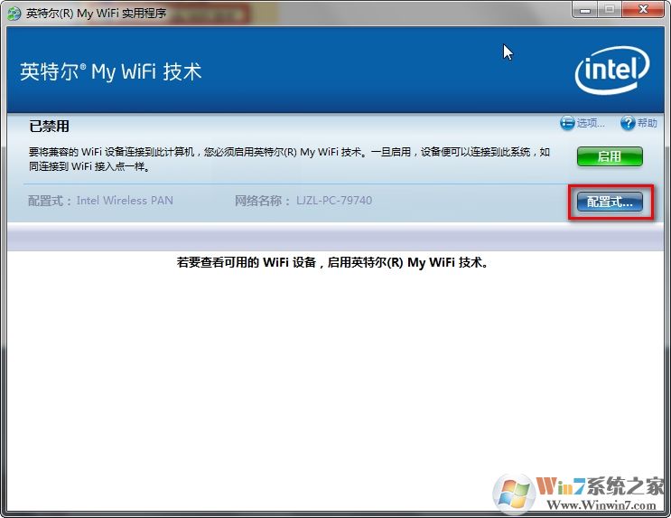The width and height of the screenshot is (671, 518).
Task: Click the Intel logo in the banner
Action: tap(612, 70)
